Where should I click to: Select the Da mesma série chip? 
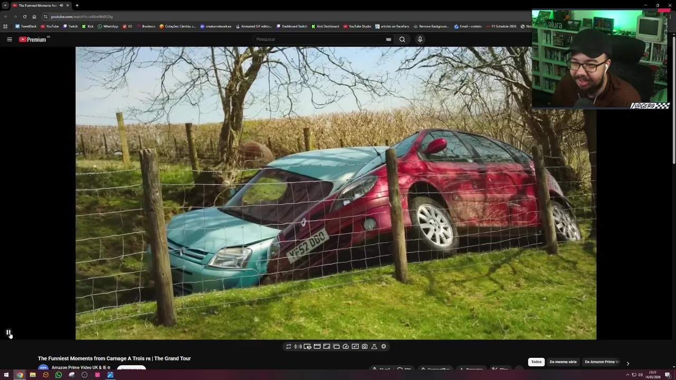563,362
